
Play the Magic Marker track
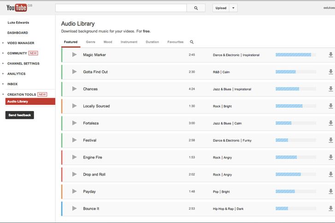coord(74,55)
